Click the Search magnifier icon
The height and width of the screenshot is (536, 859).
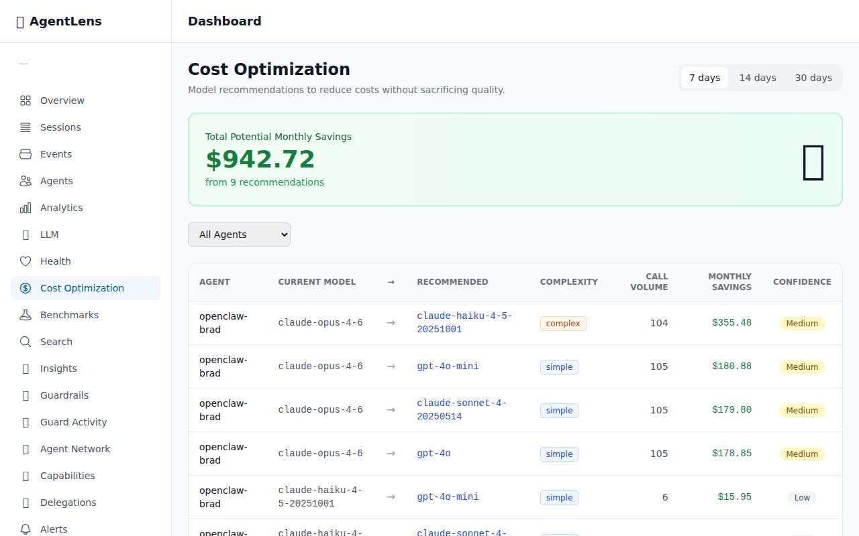coord(25,341)
